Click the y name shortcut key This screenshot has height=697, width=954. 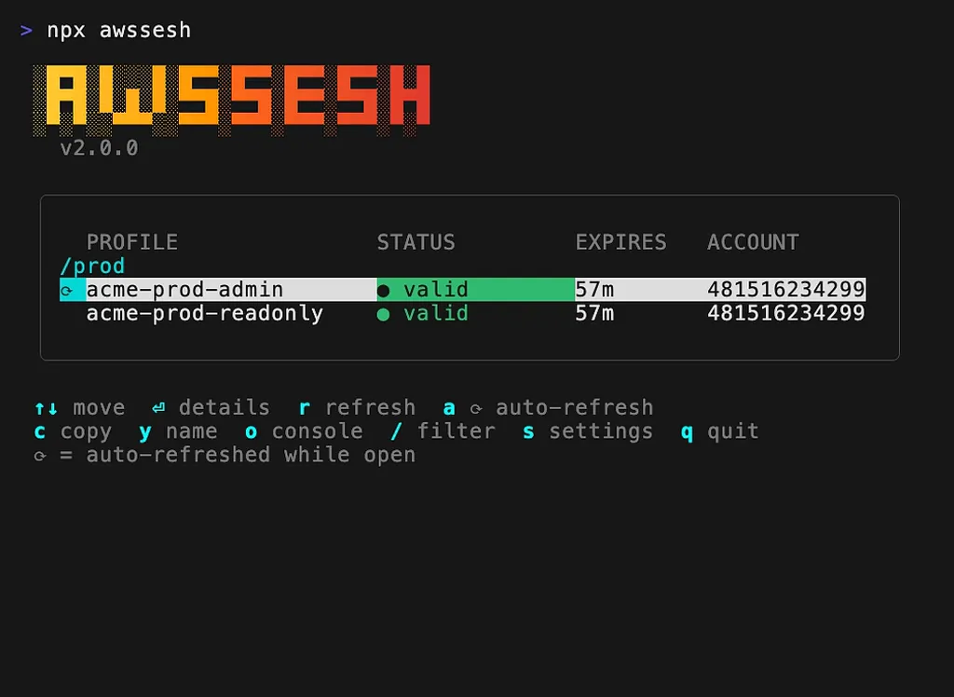tap(144, 432)
